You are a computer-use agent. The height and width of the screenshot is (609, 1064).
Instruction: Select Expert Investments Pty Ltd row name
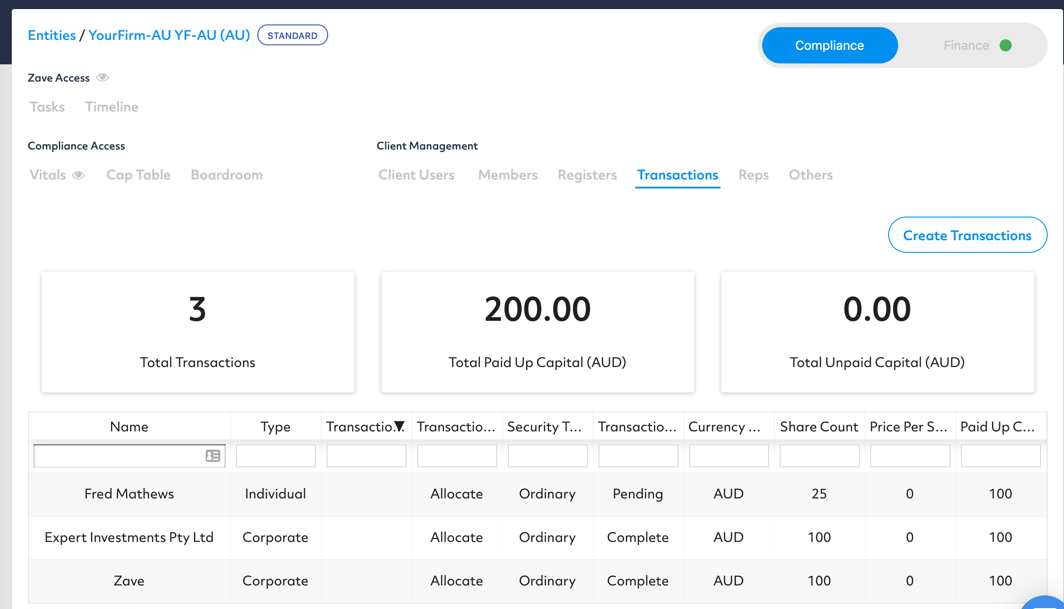(130, 537)
